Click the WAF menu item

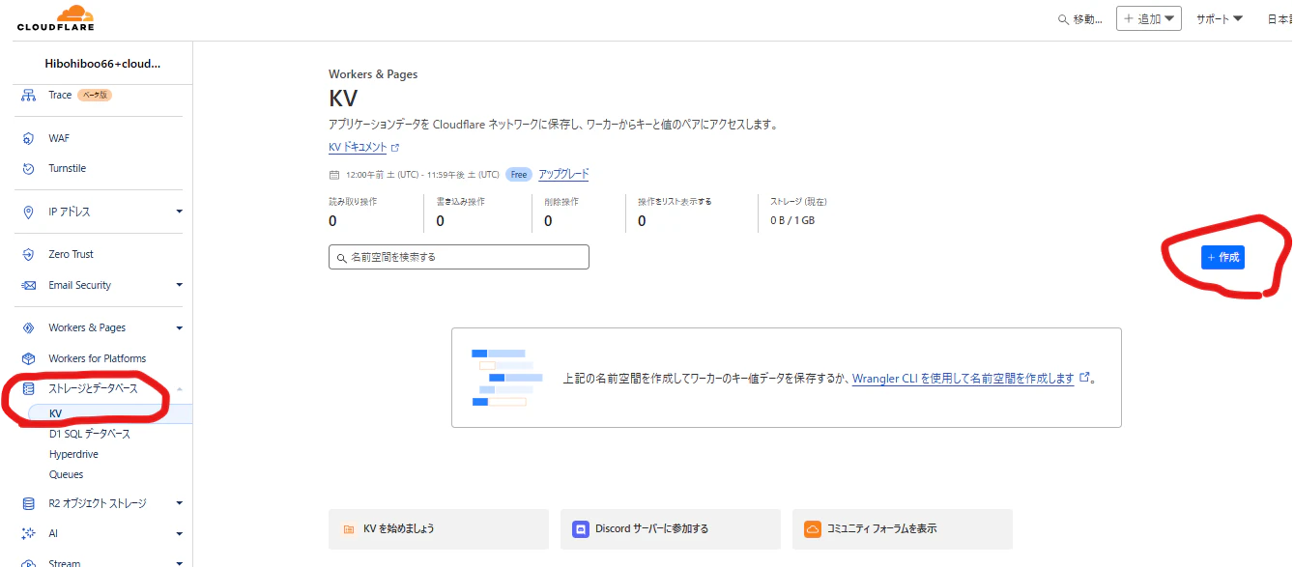click(59, 138)
